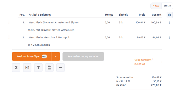This screenshot has height=94, width=175.
Task: Click Menge column header
Action: (109, 15)
